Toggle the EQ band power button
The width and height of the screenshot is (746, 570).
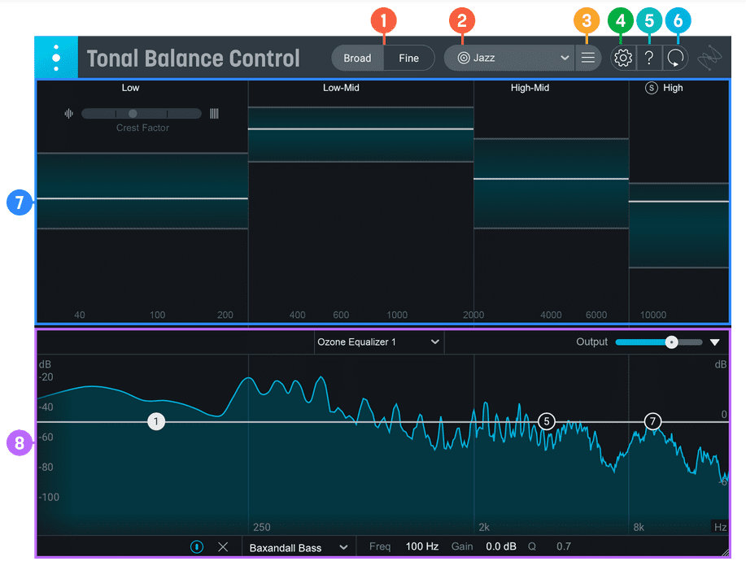[197, 547]
